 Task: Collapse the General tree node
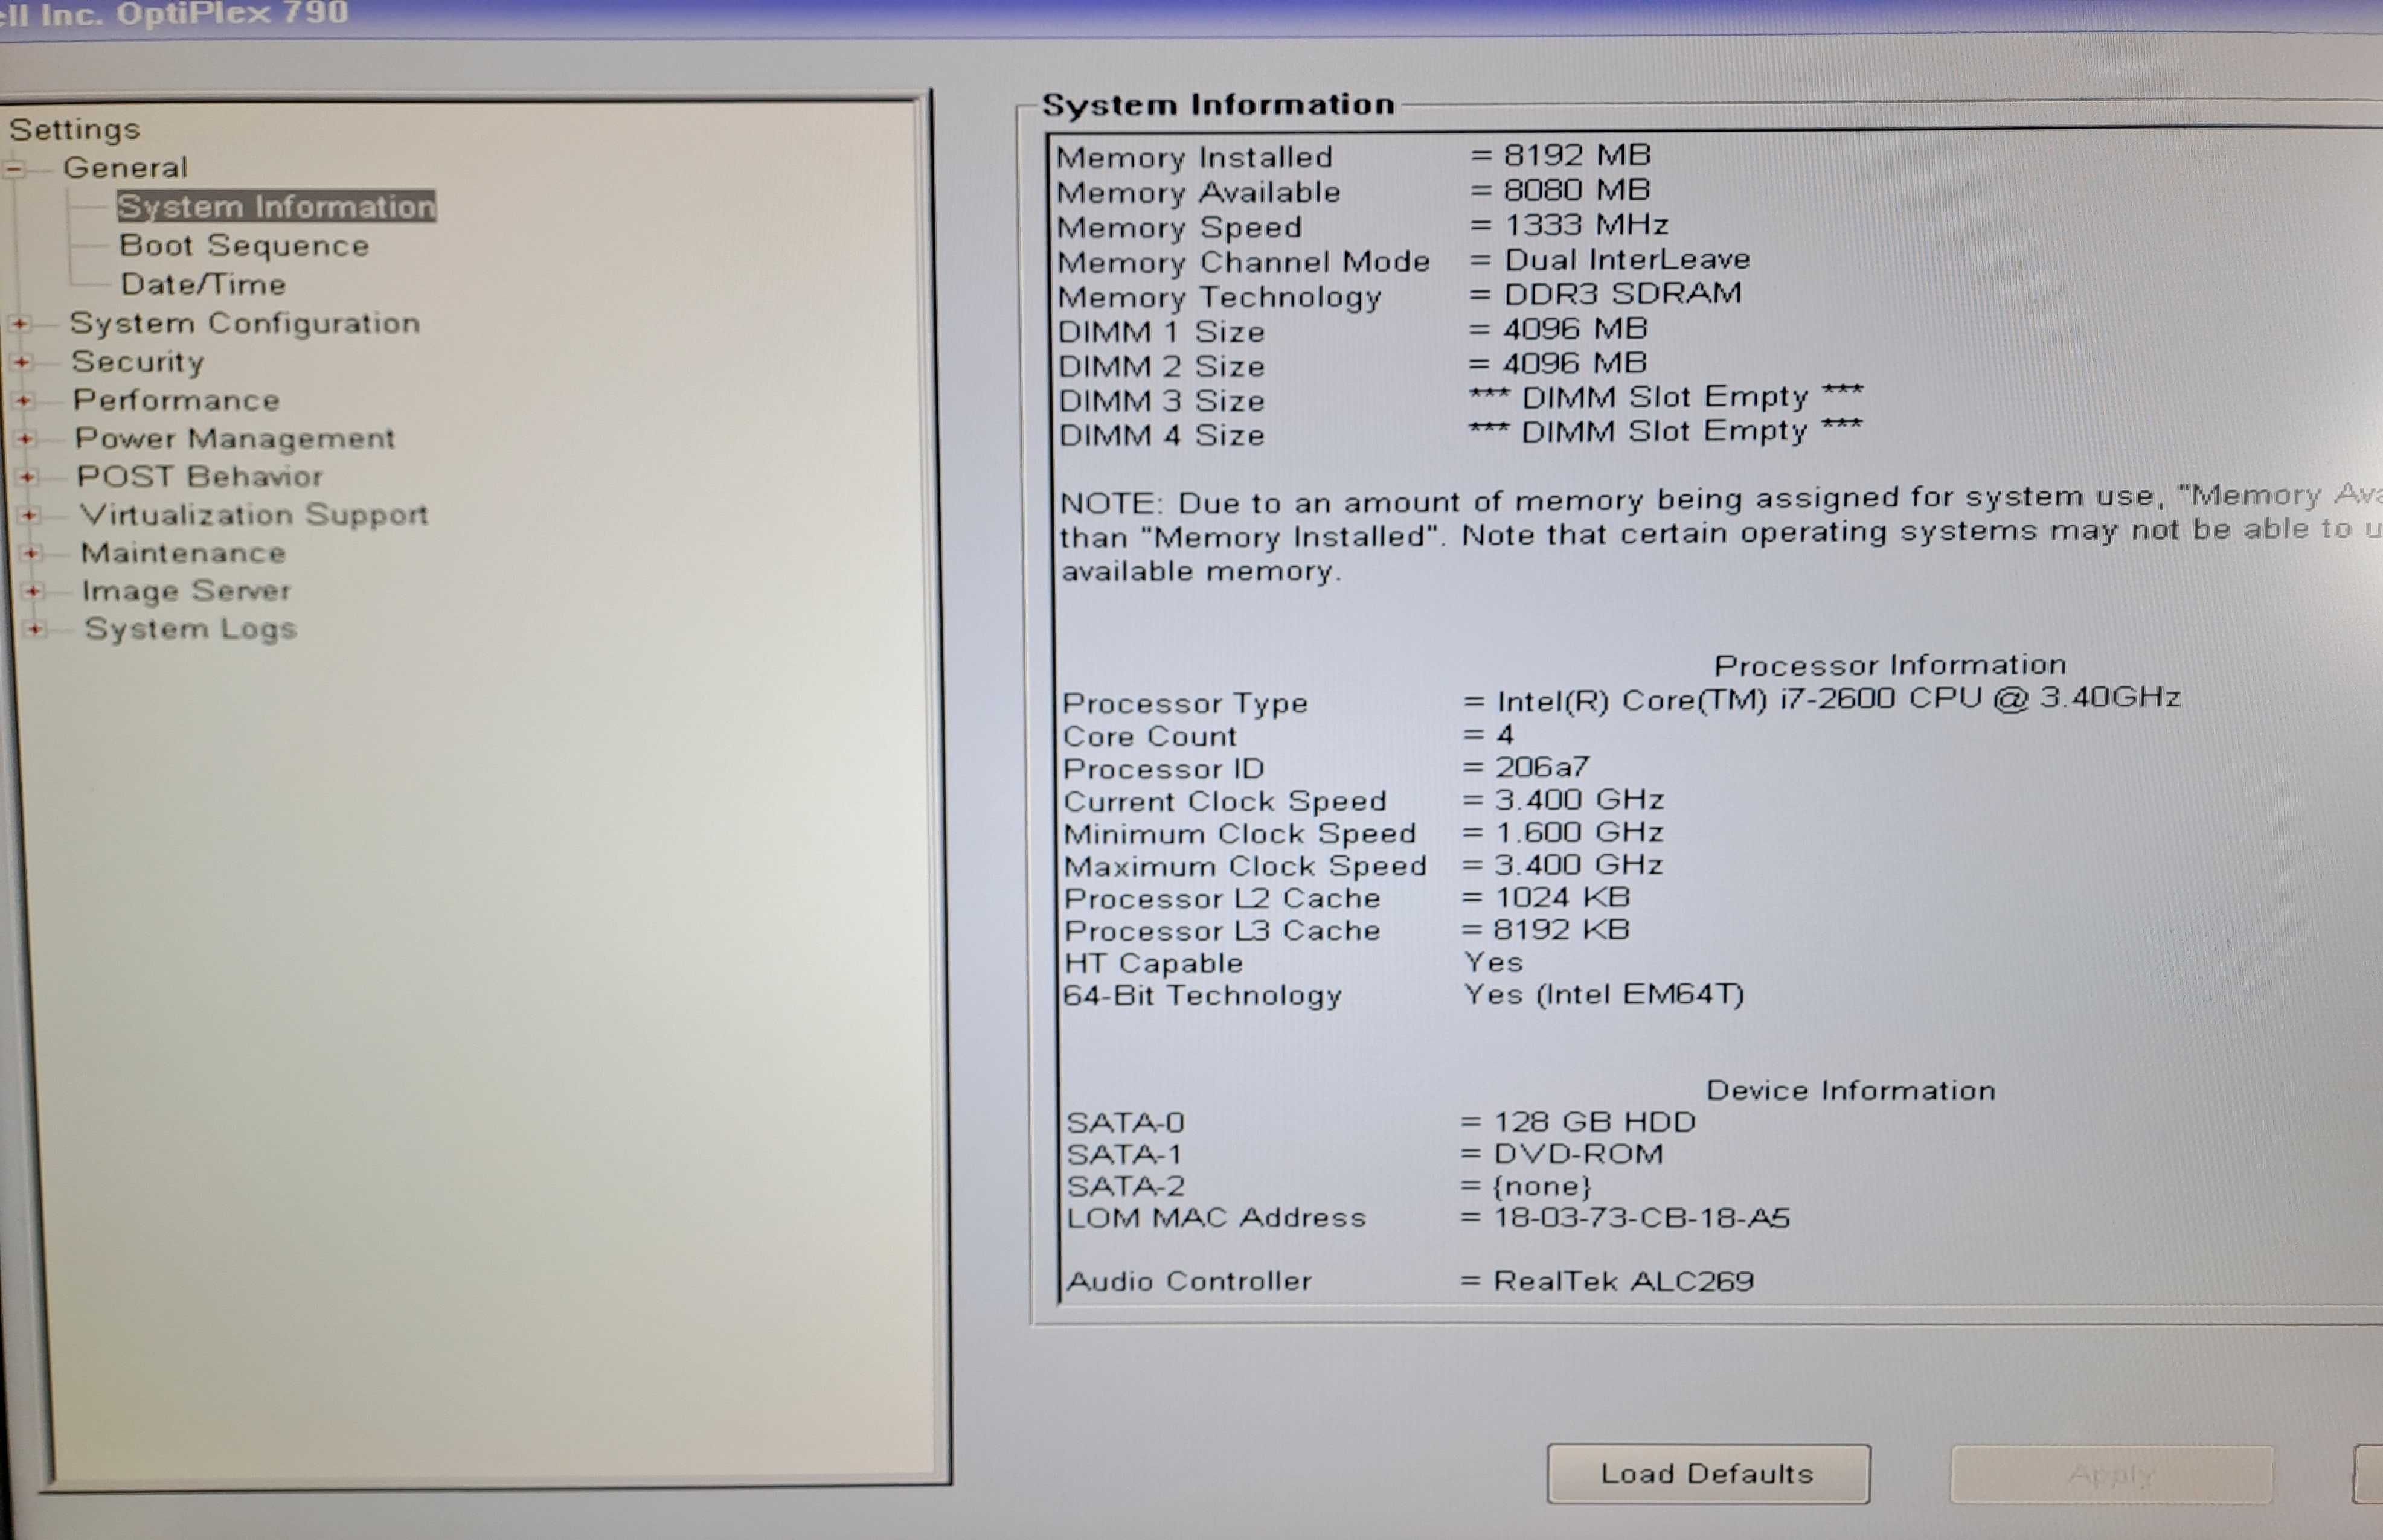pos(14,169)
